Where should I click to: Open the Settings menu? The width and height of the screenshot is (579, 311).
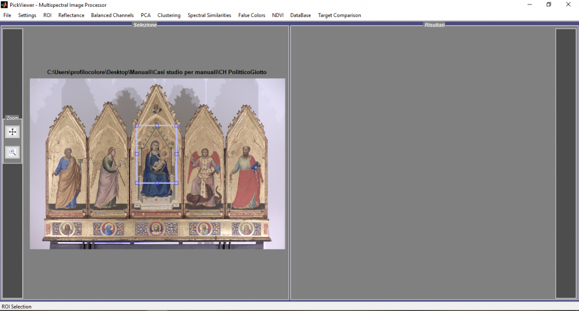[27, 15]
